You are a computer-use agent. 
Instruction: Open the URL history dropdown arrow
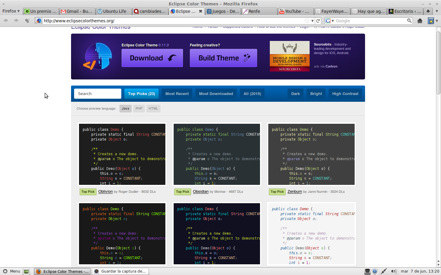click(x=312, y=21)
